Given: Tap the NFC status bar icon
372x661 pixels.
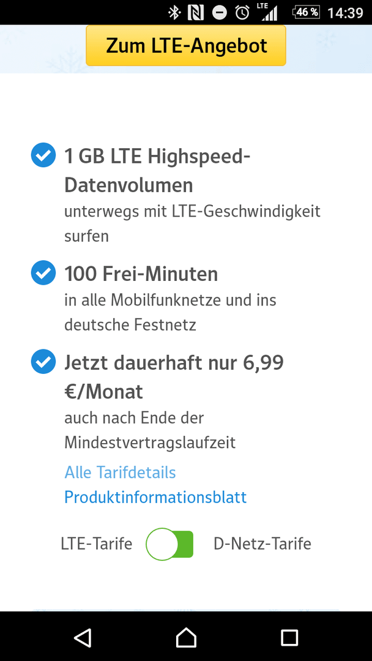Looking at the screenshot, I should click(196, 13).
